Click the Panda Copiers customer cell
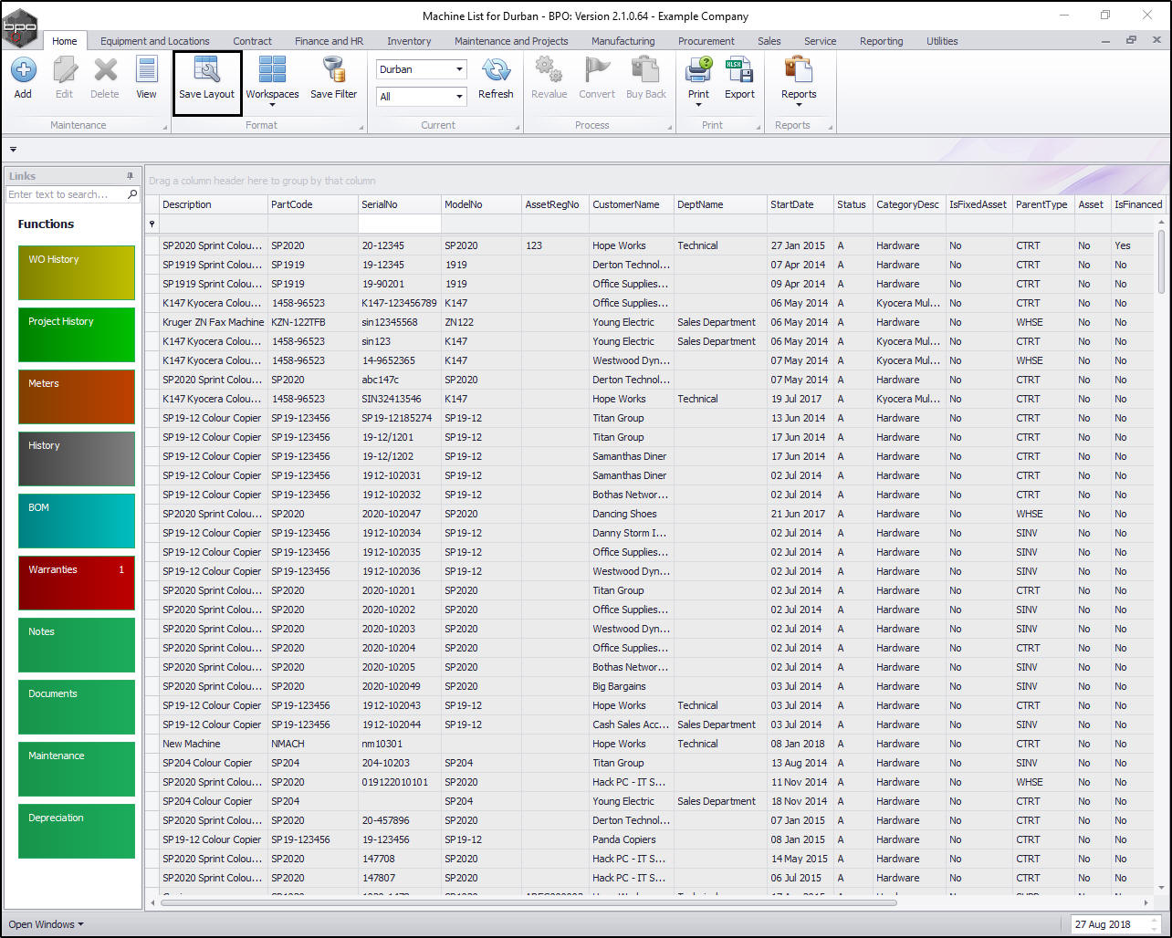The width and height of the screenshot is (1172, 938). (x=631, y=839)
